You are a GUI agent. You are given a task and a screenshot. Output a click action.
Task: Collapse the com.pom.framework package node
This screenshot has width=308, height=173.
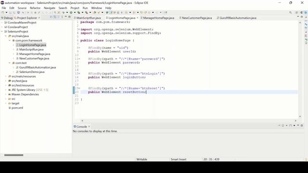coord(10,40)
